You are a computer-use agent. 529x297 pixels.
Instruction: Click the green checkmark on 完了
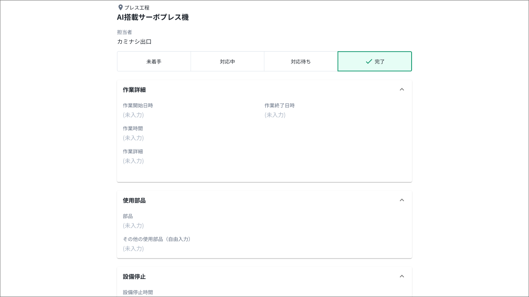pos(369,61)
